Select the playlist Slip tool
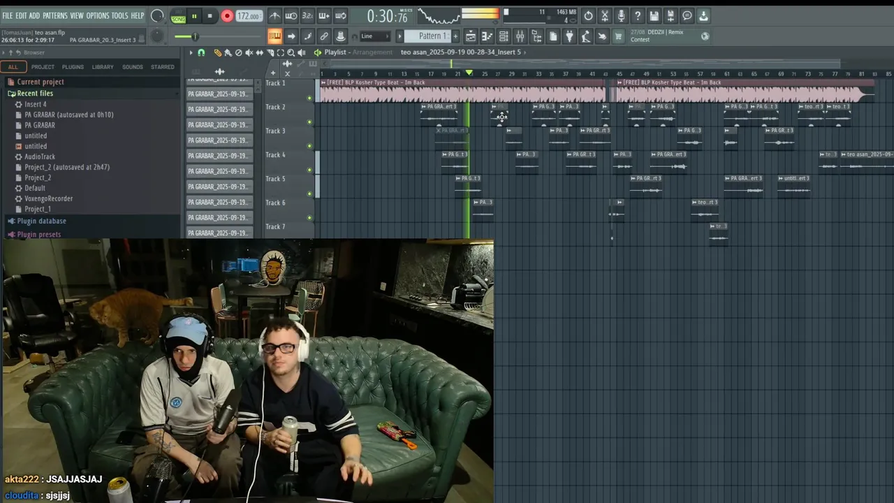Image resolution: width=894 pixels, height=503 pixels. tap(260, 52)
